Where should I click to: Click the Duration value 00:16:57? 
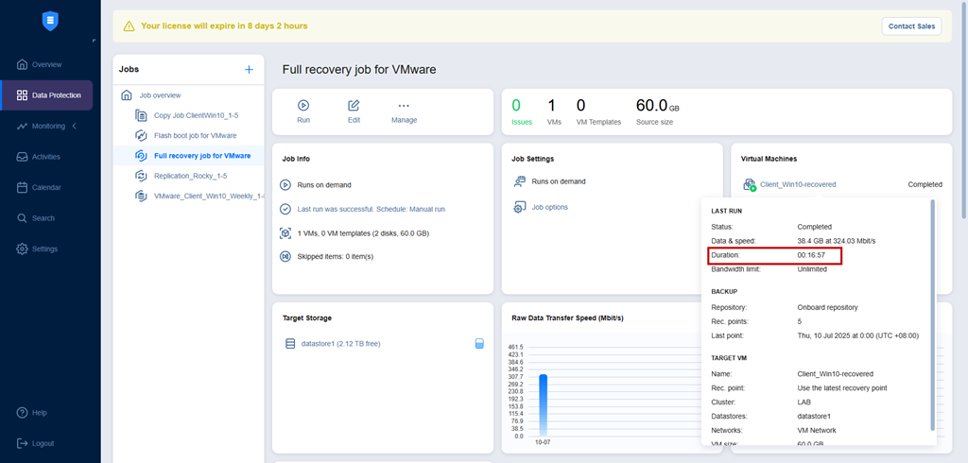point(813,254)
